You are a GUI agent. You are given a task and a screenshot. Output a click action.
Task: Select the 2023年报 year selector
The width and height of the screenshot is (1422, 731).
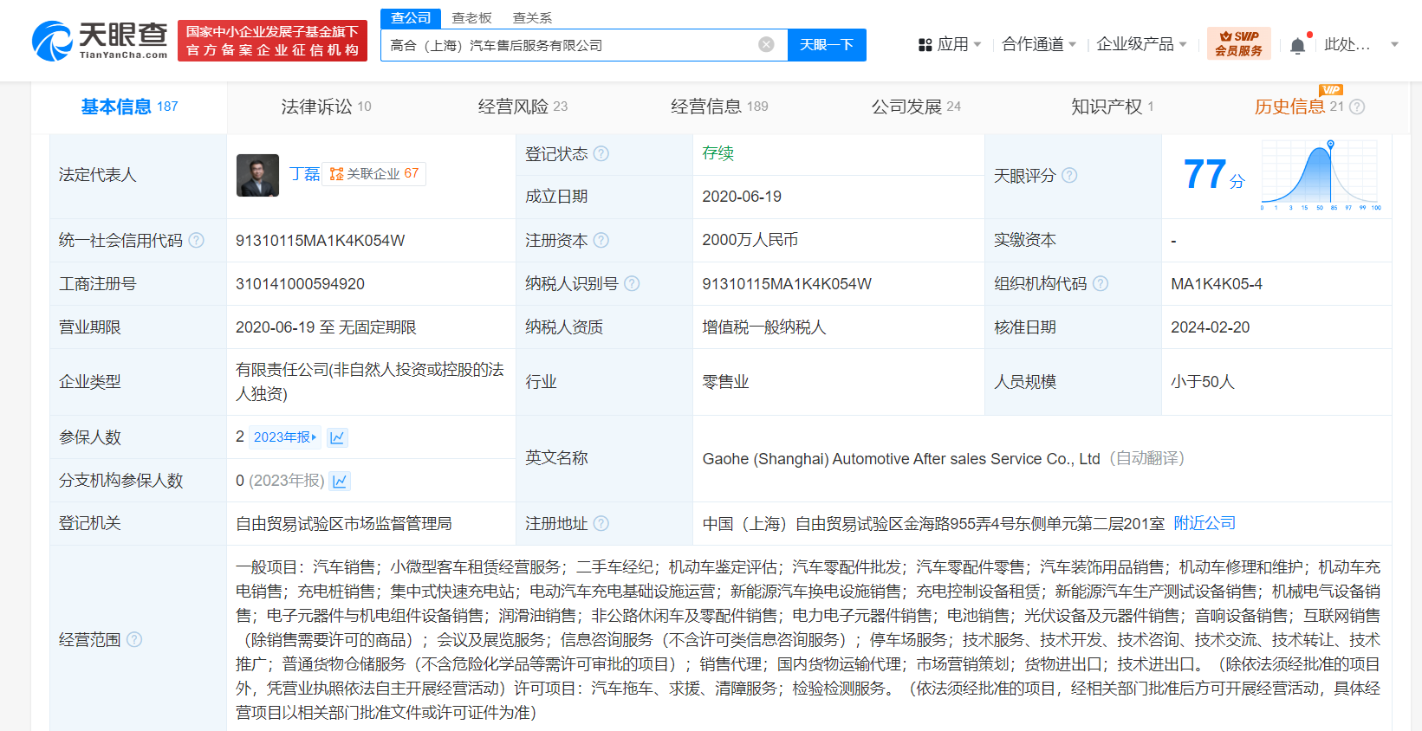[x=285, y=437]
